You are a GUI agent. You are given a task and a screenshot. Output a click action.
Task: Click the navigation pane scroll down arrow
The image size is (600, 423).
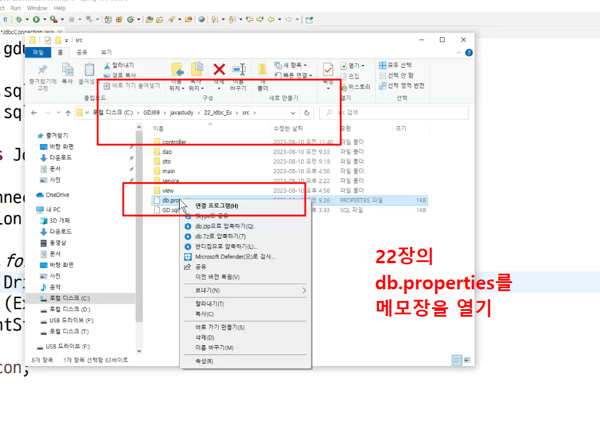[139, 351]
